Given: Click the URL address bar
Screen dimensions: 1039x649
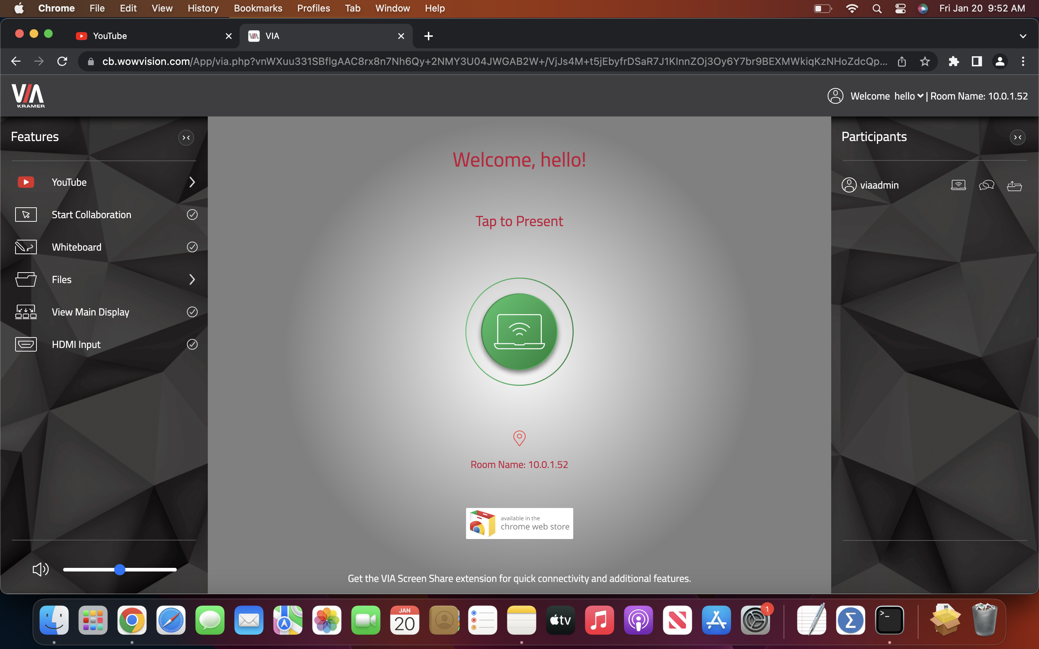Looking at the screenshot, I should [494, 61].
